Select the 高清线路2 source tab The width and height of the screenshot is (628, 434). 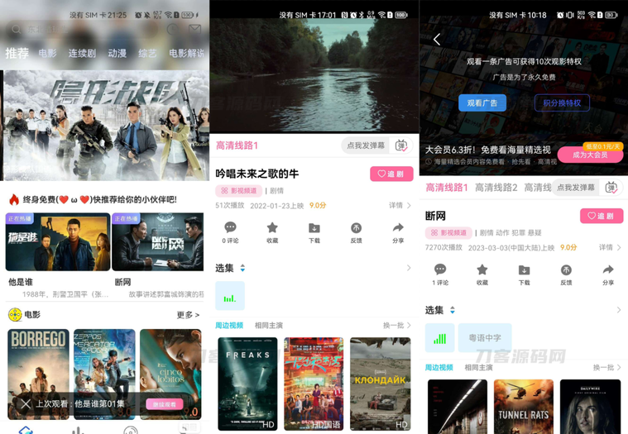[x=496, y=188]
